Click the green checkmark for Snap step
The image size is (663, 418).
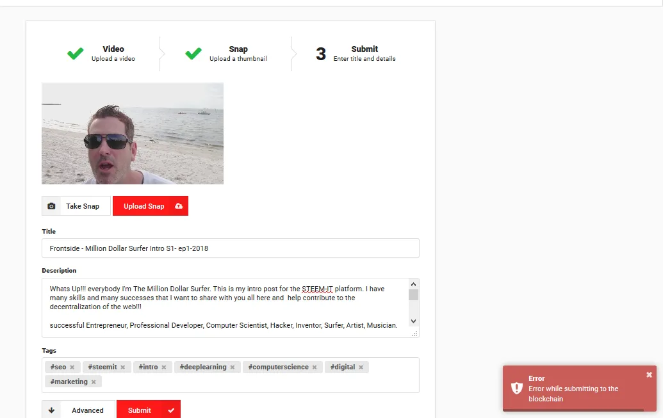(193, 54)
